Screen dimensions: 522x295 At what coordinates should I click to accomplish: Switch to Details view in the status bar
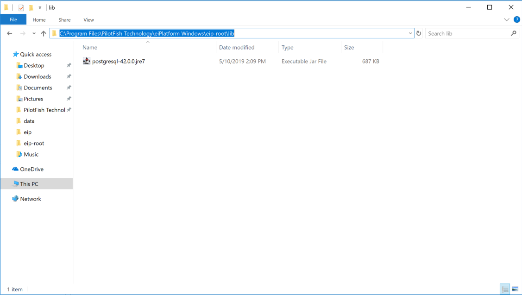point(505,289)
